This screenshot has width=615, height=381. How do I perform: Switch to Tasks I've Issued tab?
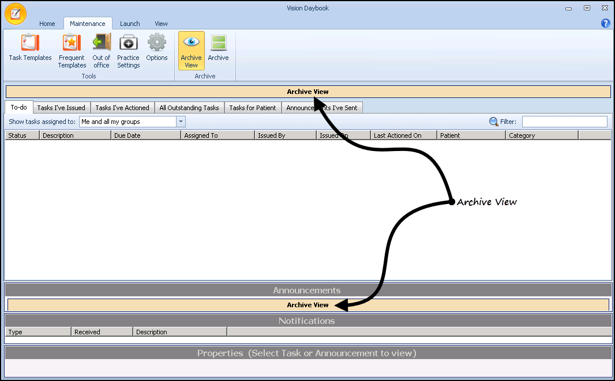pos(61,108)
